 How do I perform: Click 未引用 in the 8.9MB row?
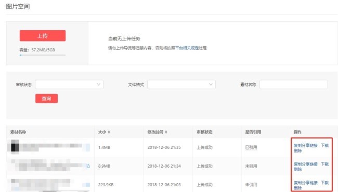[251, 166]
